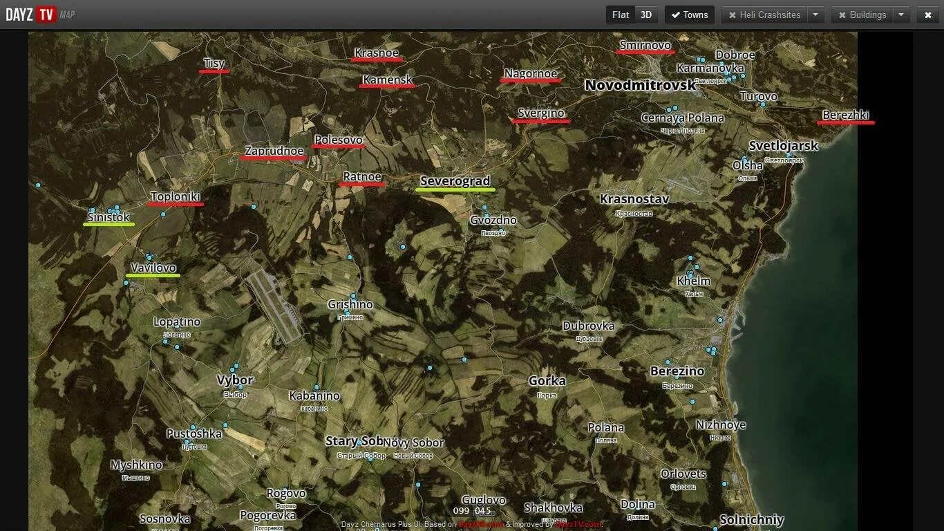Click the Guglovo label
944x531 pixels.
coord(484,500)
